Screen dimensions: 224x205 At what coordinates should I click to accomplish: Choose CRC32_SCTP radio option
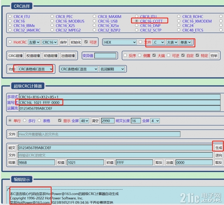pyautogui.click(x=137, y=30)
